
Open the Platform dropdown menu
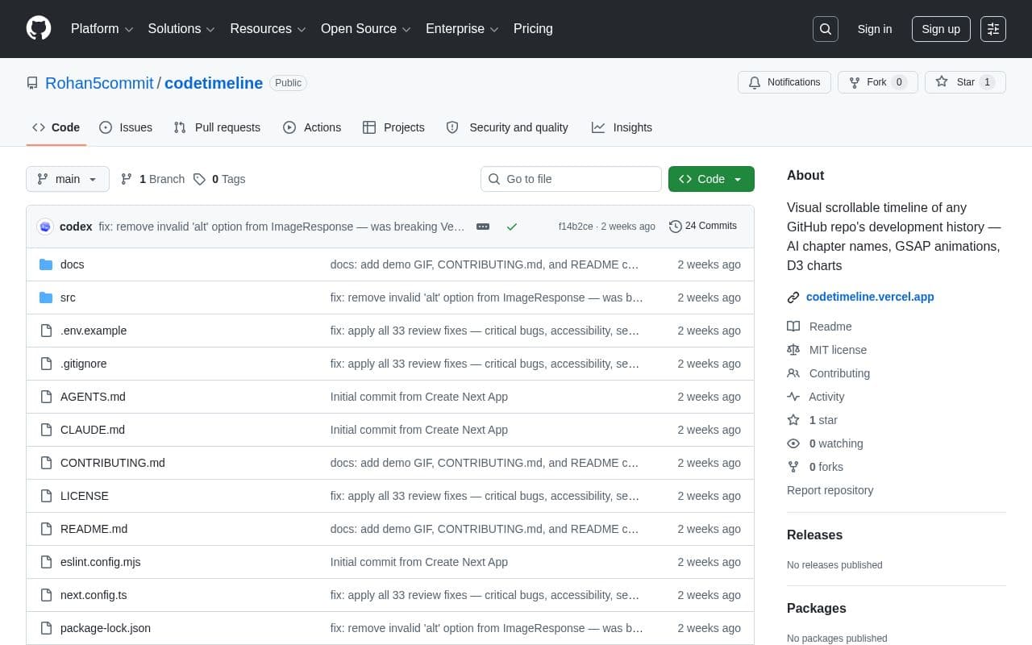tap(102, 29)
